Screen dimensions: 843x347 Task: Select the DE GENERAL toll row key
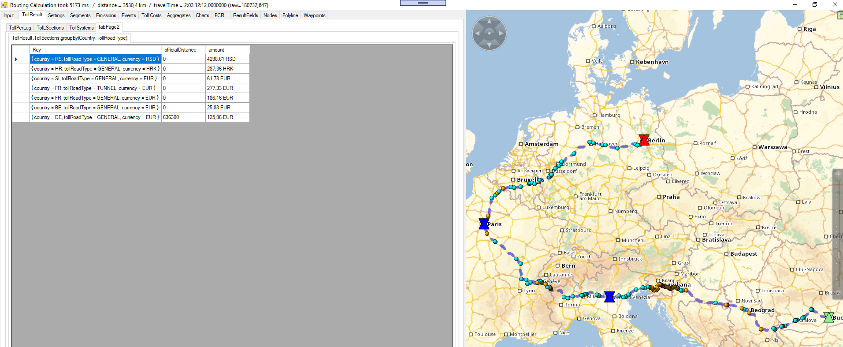click(95, 117)
